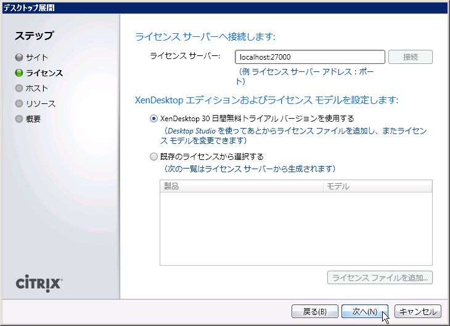The height and width of the screenshot is (326, 450).
Task: Click the リソース step indicator circle
Action: point(19,103)
